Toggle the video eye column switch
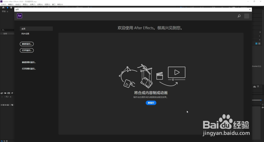This screenshot has width=264, height=142. [2, 105]
